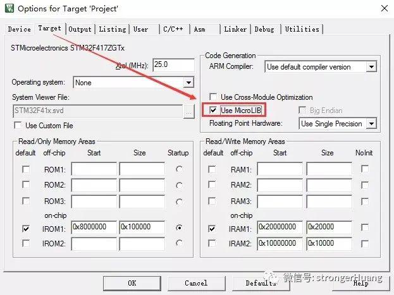Click the RAM2 Size field
This screenshot has height=295, width=394.
329,185
